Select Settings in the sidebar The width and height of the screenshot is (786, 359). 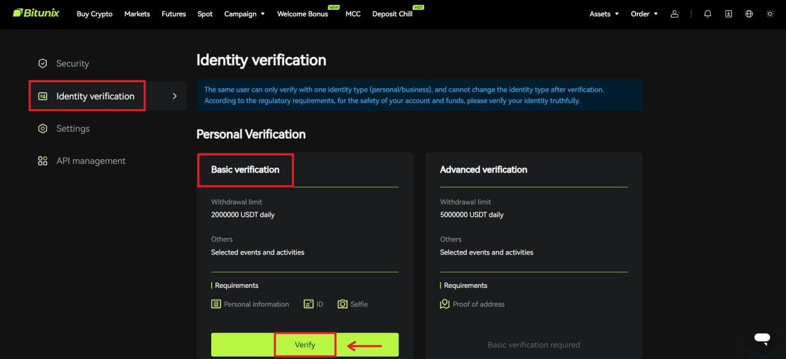pyautogui.click(x=73, y=128)
